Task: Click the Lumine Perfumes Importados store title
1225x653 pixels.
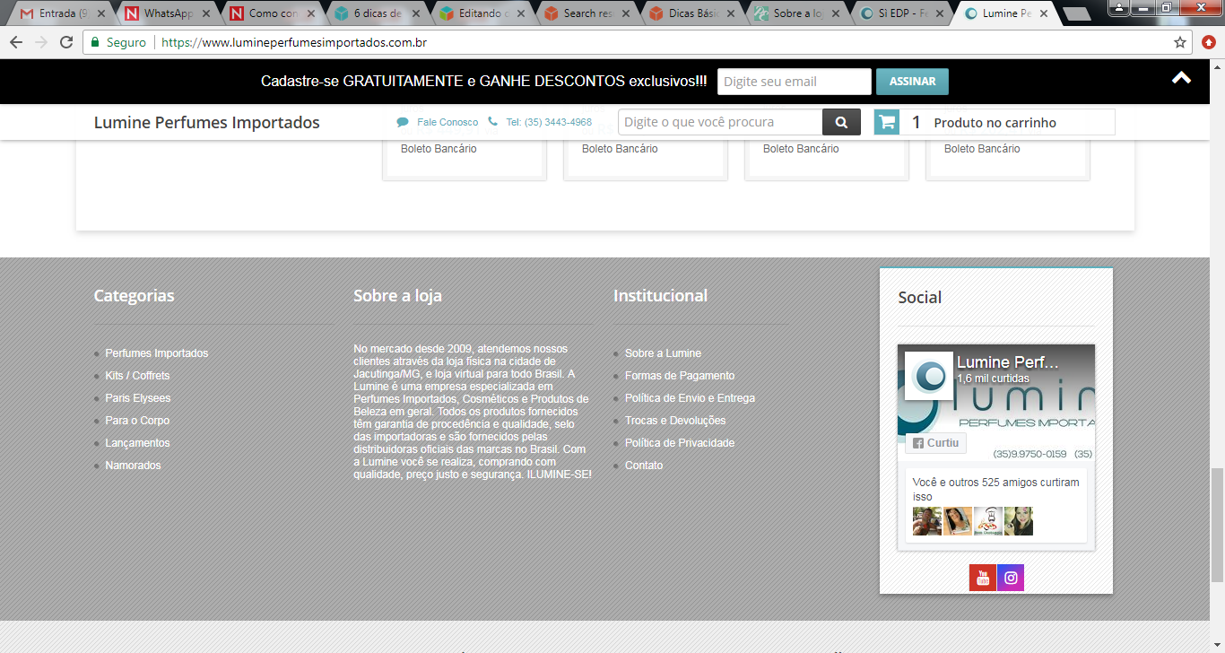Action: pos(207,123)
